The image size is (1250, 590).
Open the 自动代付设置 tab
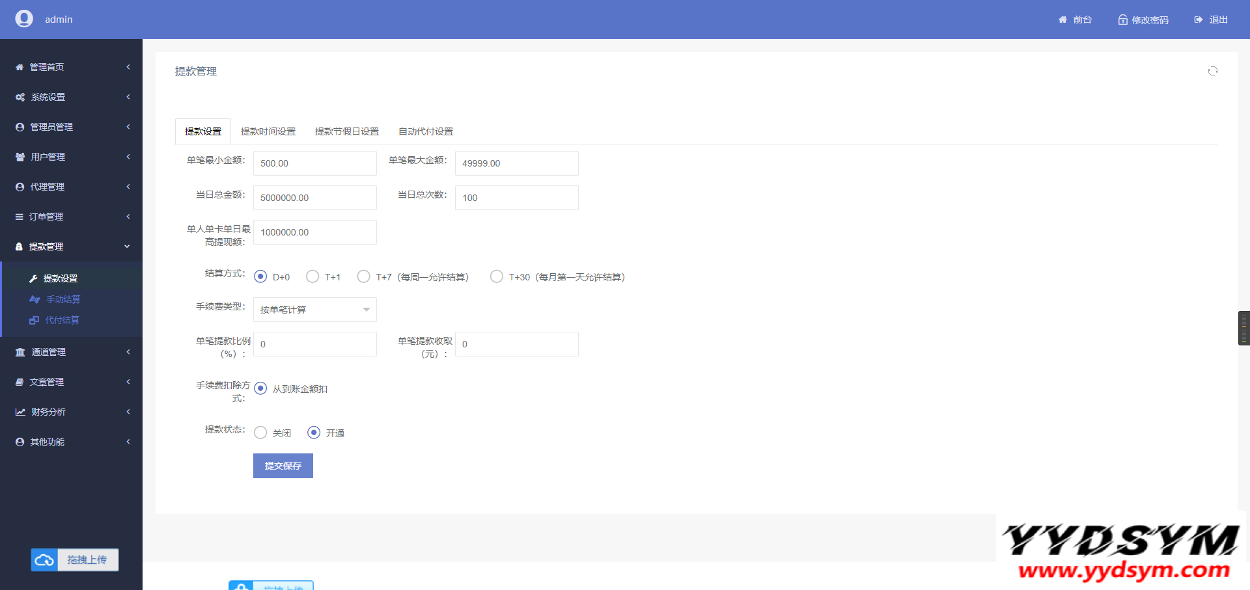[x=425, y=131]
